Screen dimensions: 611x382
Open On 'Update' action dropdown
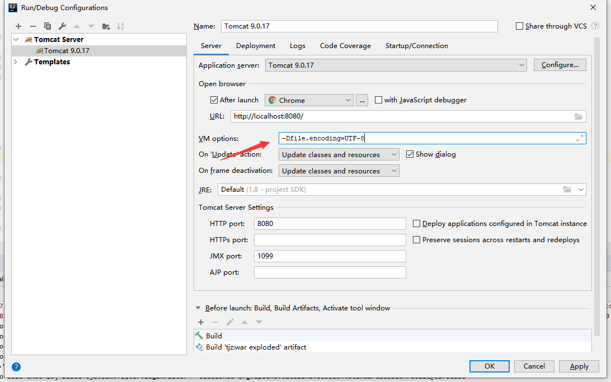(339, 154)
